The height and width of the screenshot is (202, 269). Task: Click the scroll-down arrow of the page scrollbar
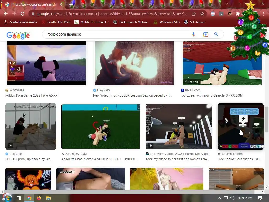267,187
